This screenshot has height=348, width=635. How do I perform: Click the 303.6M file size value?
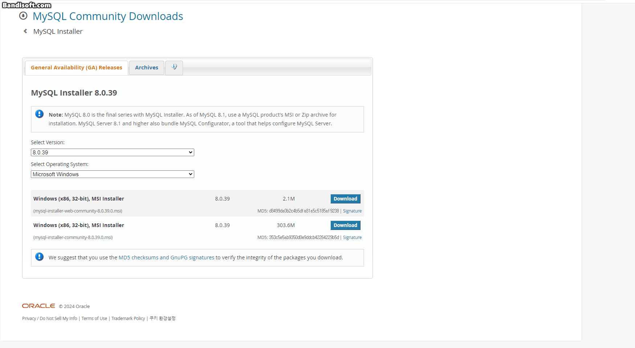[286, 225]
